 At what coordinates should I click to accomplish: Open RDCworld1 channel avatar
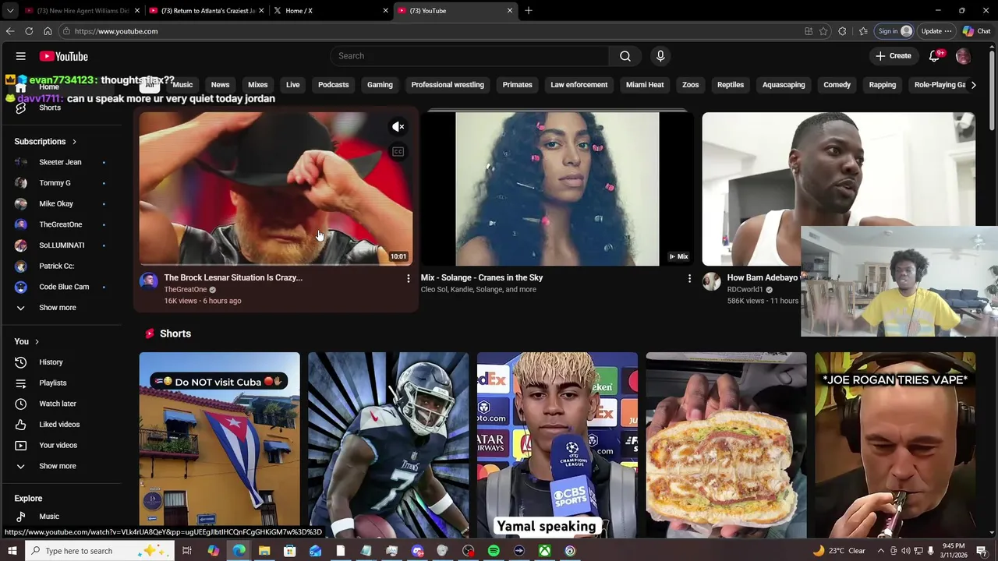pos(712,281)
